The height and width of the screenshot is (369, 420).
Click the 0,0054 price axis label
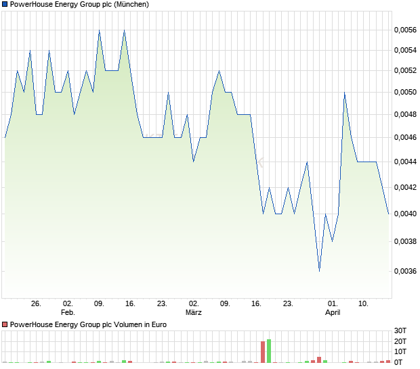[405, 50]
